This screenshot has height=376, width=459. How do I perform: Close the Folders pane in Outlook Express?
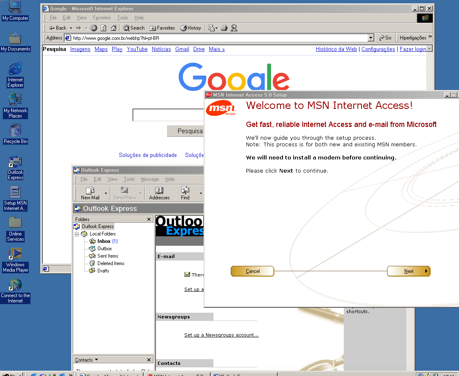(149, 219)
